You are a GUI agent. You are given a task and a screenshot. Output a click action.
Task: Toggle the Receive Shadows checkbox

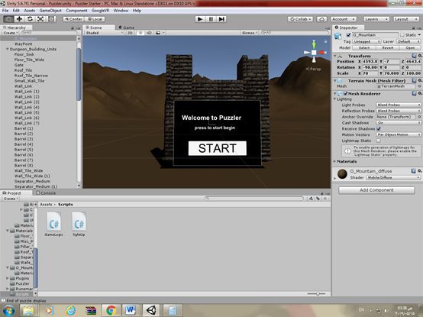point(379,128)
